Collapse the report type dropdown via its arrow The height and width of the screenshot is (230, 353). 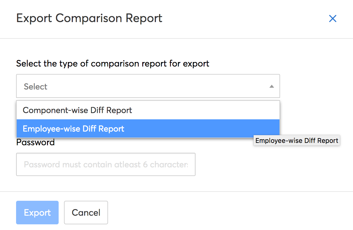tap(271, 86)
